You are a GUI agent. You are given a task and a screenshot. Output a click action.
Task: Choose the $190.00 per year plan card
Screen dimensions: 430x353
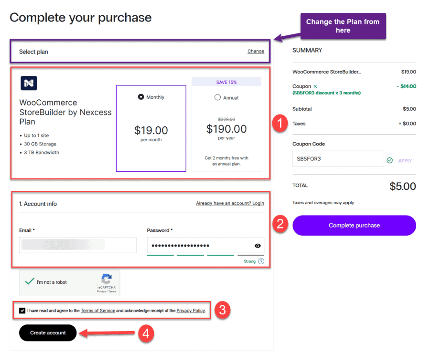click(x=226, y=125)
